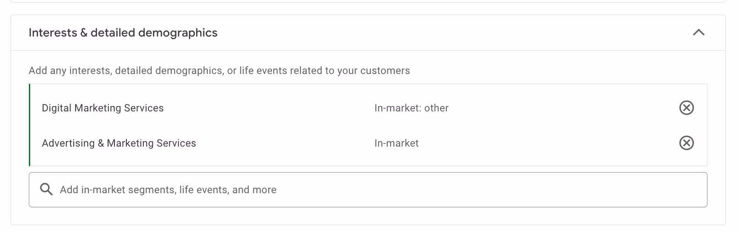Click the empty header area beside section title
This screenshot has height=232, width=739.
(x=453, y=33)
